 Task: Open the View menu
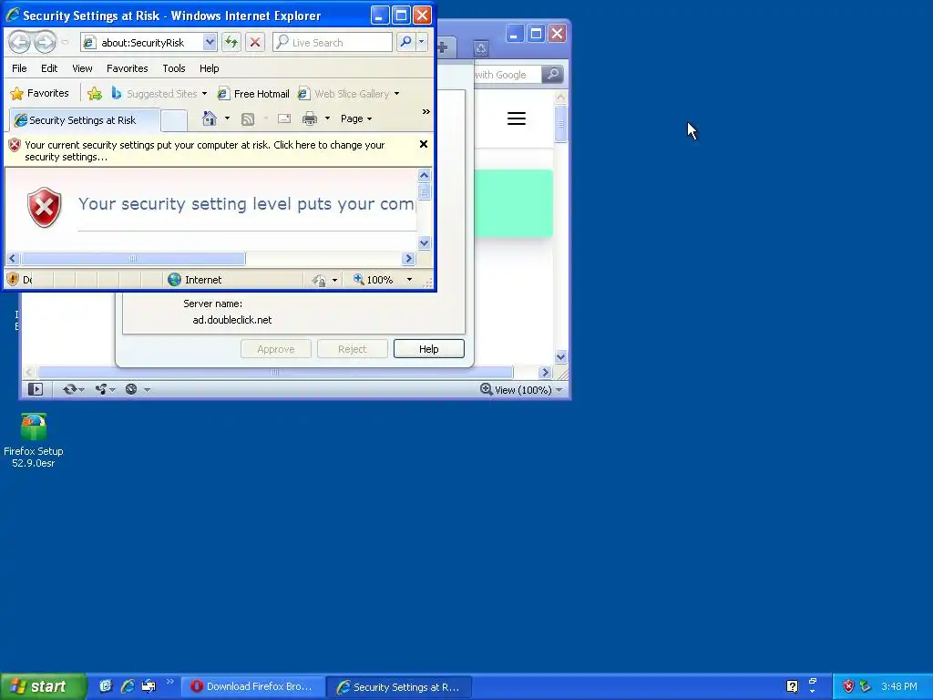point(82,68)
